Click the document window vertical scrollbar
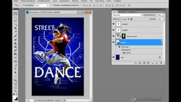 (91, 57)
